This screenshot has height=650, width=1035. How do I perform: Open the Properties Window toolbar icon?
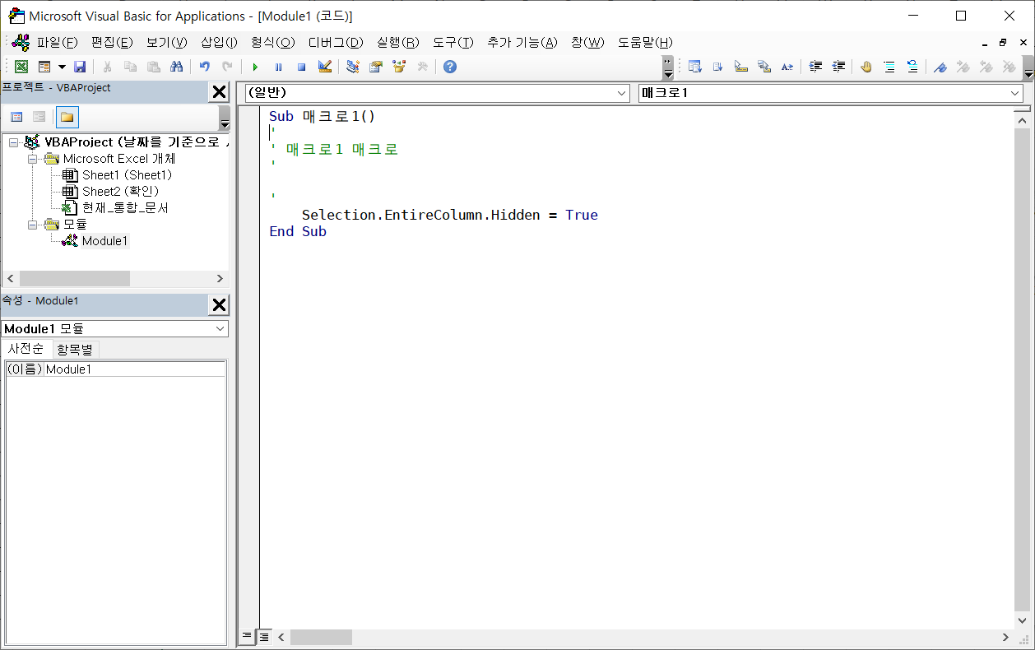[376, 67]
